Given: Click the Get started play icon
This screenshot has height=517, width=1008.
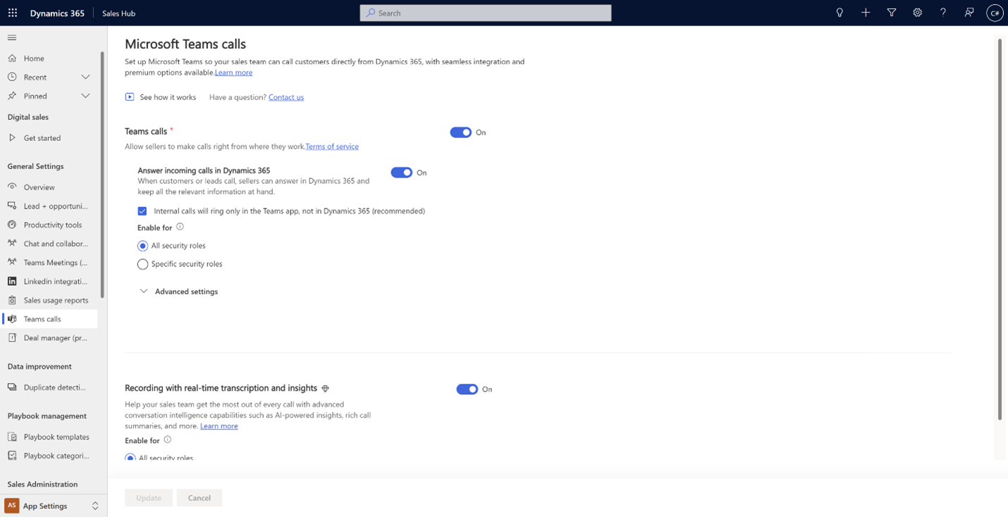Looking at the screenshot, I should pyautogui.click(x=12, y=138).
